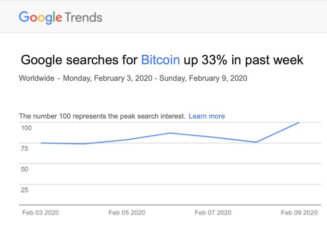Click the Feb 05 2020 axis label
Image resolution: width=327 pixels, height=230 pixels.
click(x=127, y=213)
